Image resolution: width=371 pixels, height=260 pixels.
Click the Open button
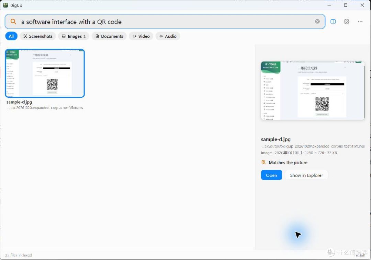tap(271, 175)
